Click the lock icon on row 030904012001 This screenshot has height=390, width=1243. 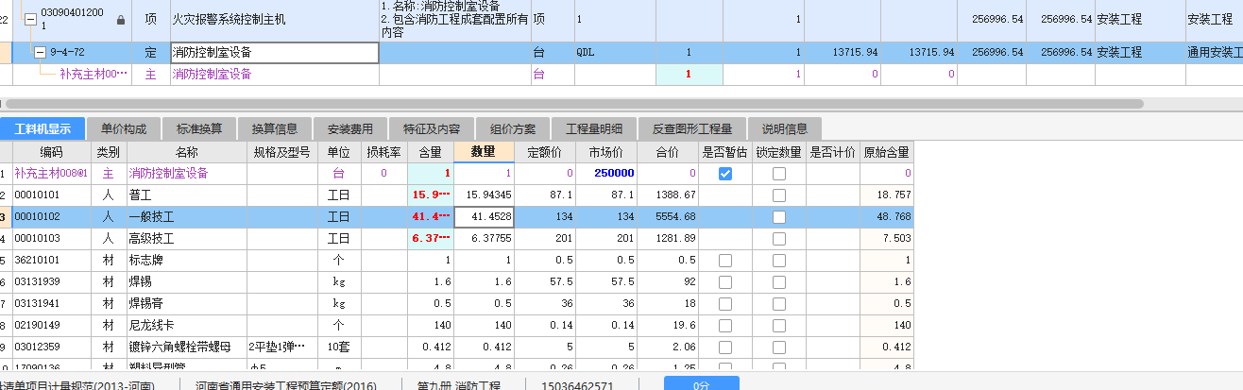[x=120, y=19]
